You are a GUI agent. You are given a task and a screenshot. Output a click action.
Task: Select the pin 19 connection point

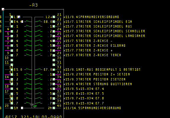pos(12,103)
